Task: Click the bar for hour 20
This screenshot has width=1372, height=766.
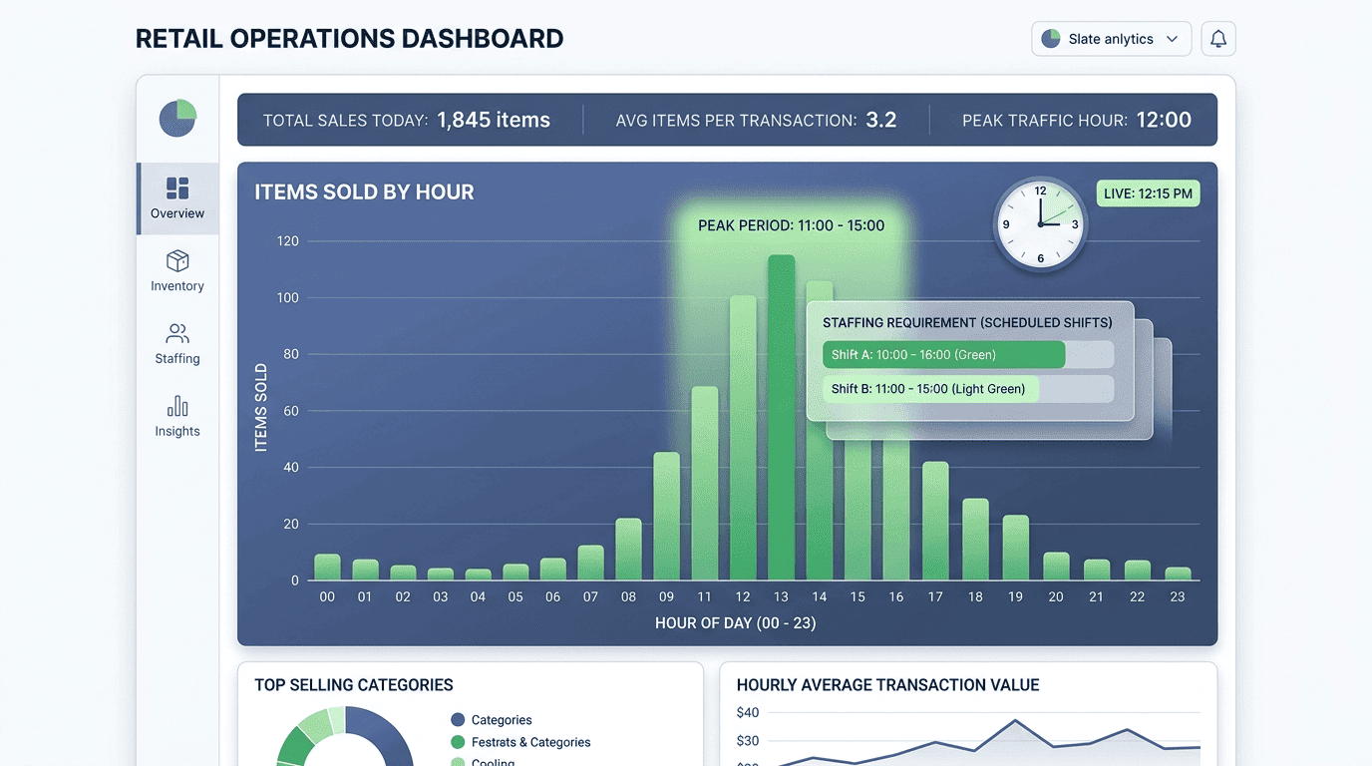Action: click(1056, 567)
